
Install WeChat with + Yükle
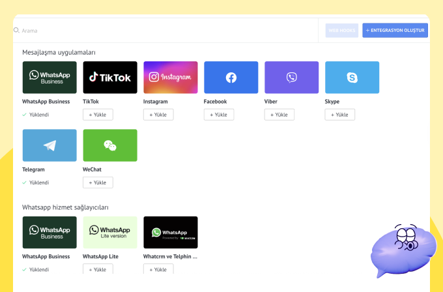pos(98,182)
